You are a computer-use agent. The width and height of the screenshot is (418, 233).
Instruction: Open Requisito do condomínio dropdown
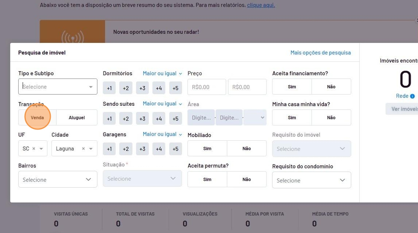pyautogui.click(x=311, y=180)
